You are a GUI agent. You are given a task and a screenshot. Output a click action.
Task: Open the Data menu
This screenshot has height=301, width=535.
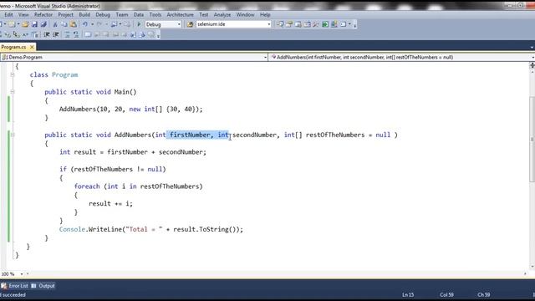(x=139, y=15)
